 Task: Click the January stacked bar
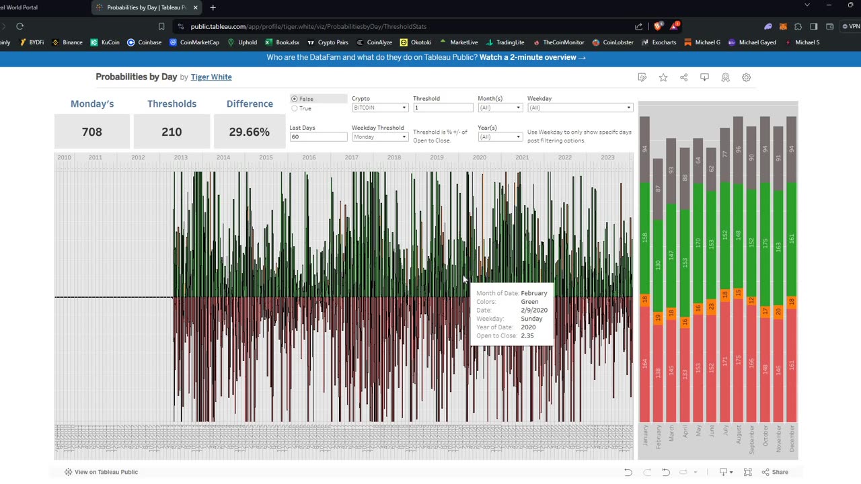pyautogui.click(x=644, y=269)
